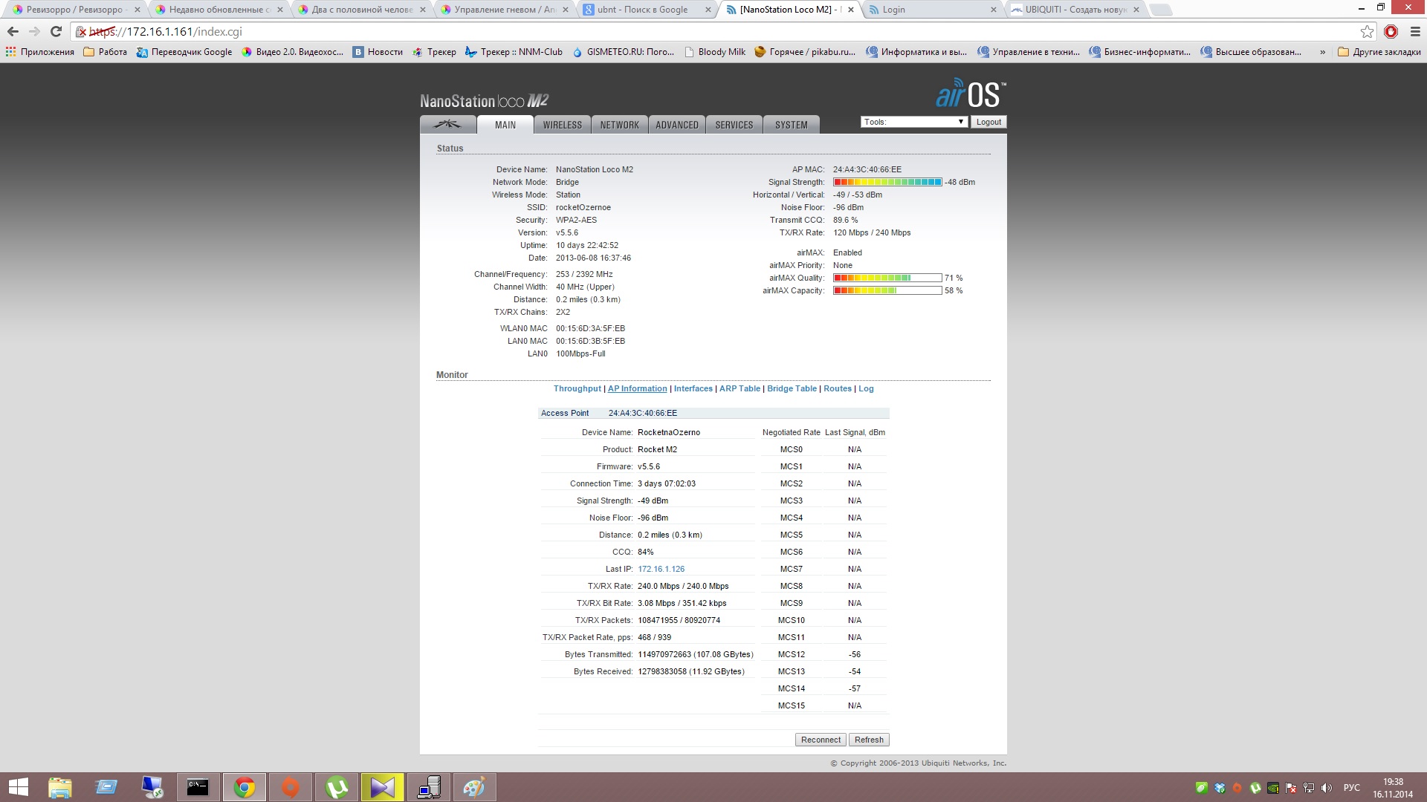This screenshot has width=1427, height=802.
Task: Click the back navigation arrow
Action: tap(13, 31)
